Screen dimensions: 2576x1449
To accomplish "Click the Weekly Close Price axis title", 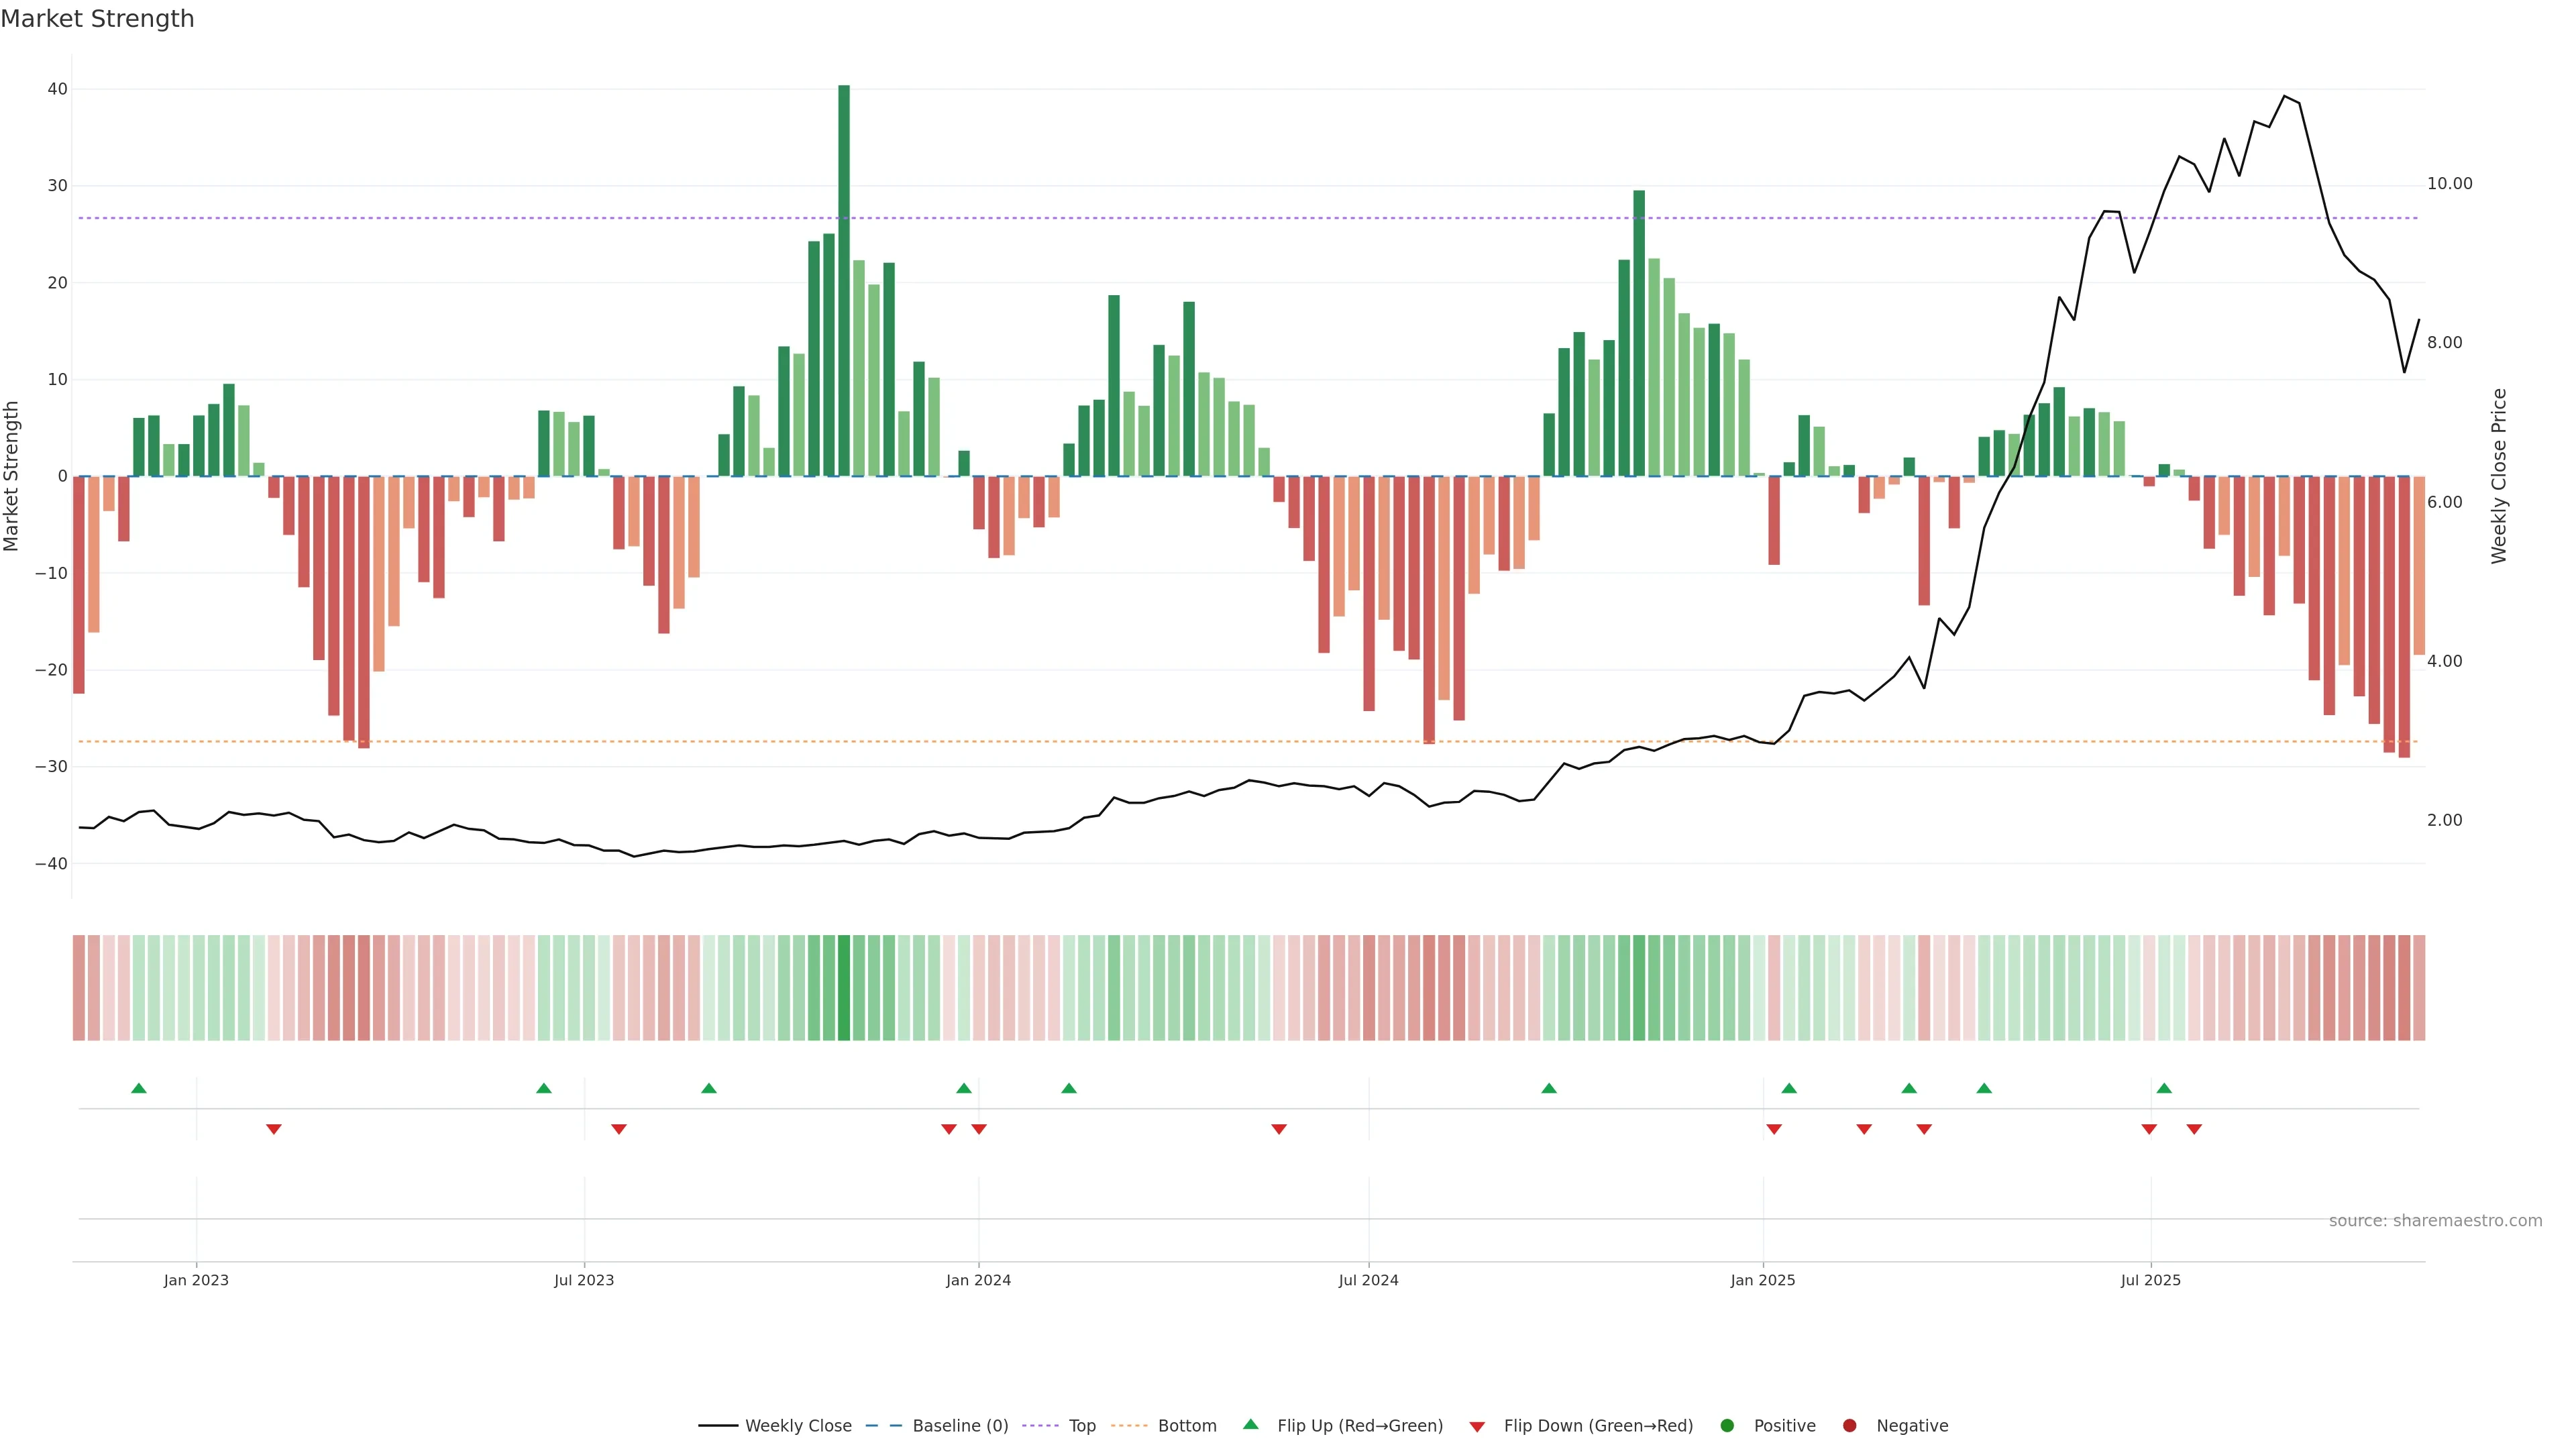I will coord(2499,476).
